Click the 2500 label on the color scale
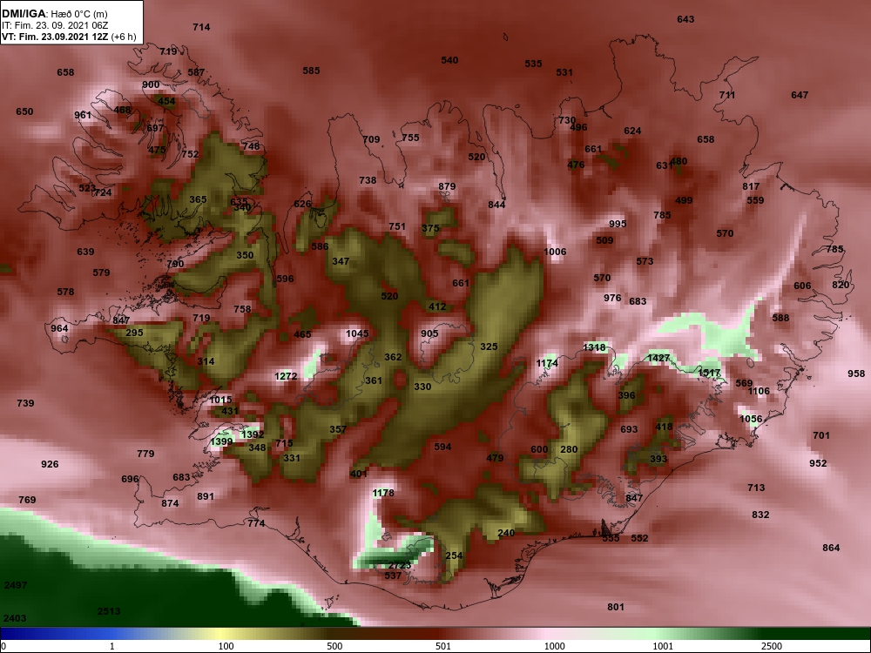This screenshot has width=871, height=653. (772, 646)
